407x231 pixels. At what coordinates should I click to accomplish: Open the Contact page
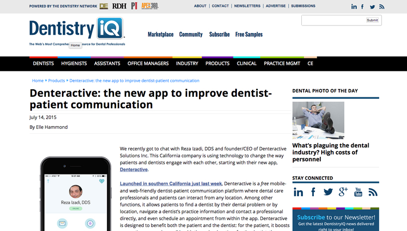click(220, 5)
